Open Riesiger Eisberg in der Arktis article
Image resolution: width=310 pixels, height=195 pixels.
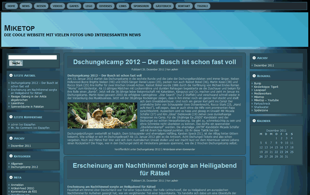(x=29, y=98)
